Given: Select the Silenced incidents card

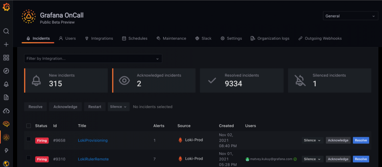Looking at the screenshot, I should coord(329,81).
